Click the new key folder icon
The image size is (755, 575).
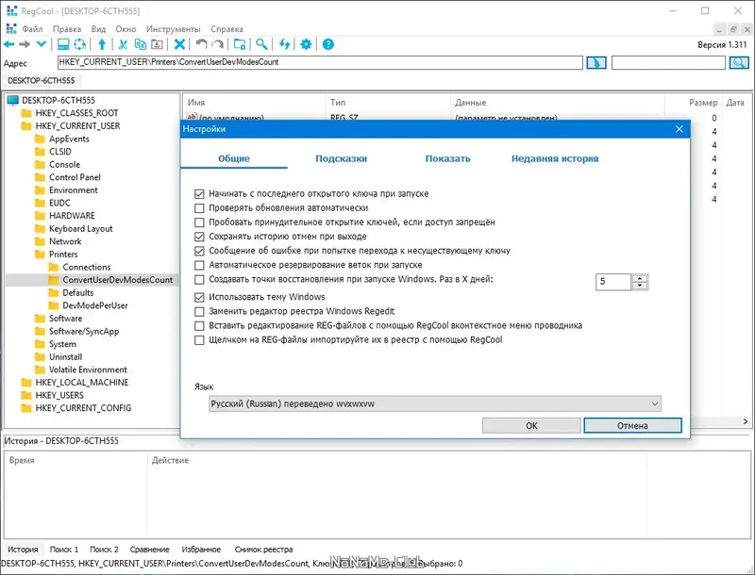[240, 44]
